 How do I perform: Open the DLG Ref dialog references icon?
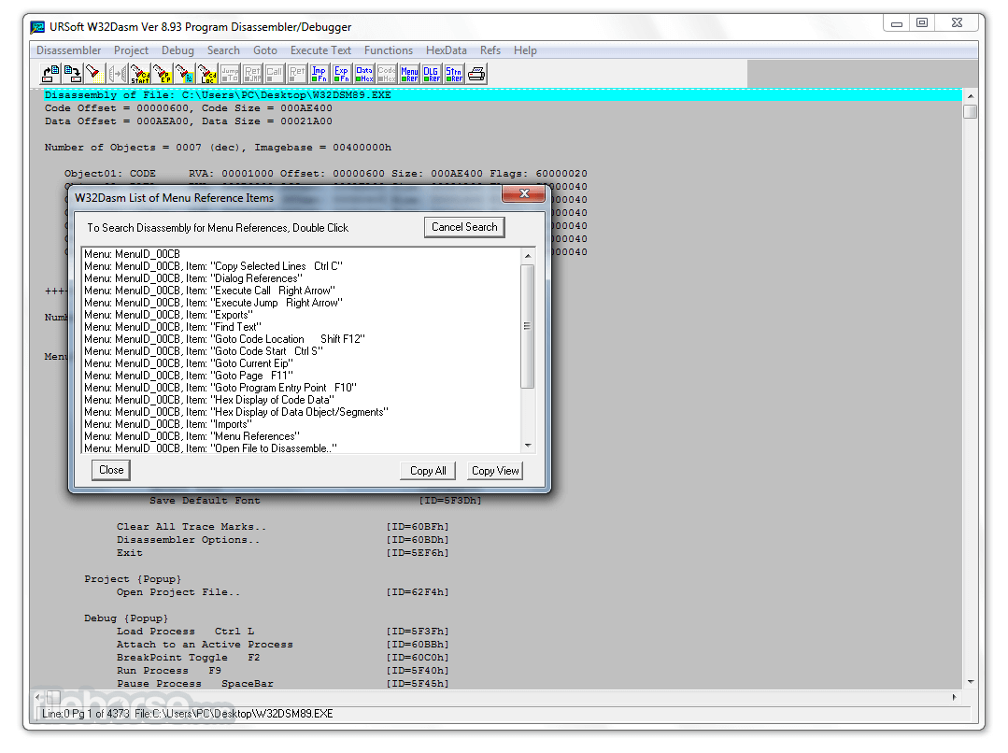pos(432,74)
